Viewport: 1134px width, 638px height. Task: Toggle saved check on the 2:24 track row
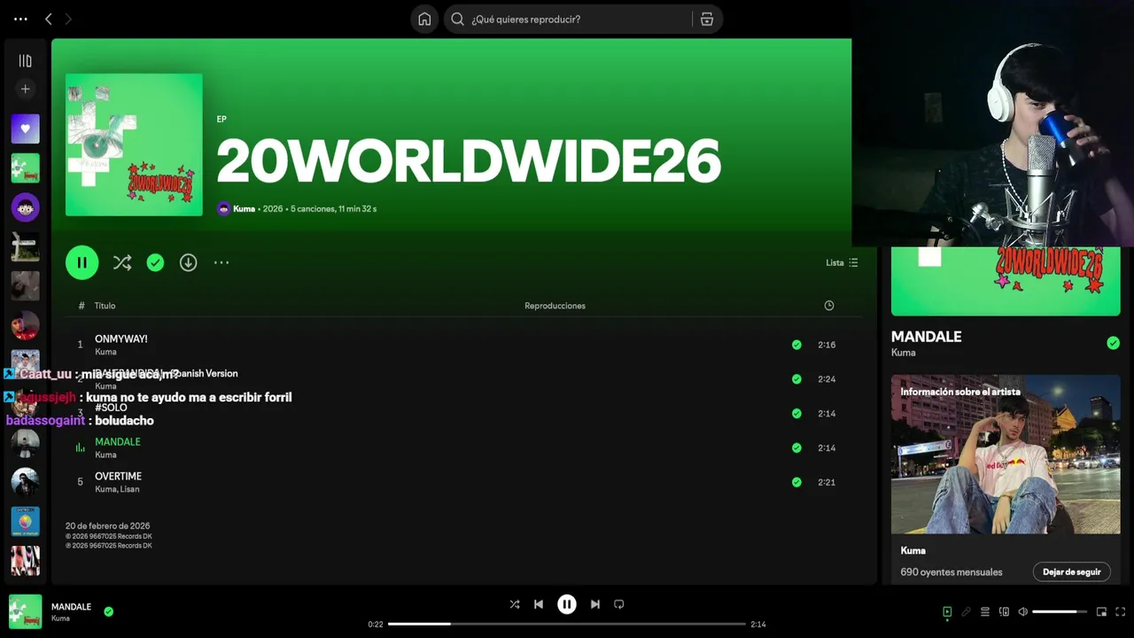(x=796, y=379)
